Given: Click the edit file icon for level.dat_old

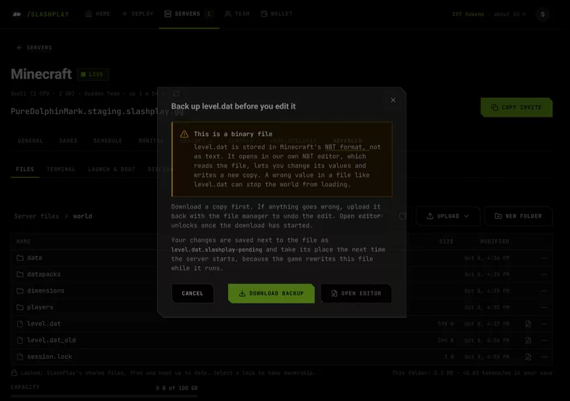Looking at the screenshot, I should point(528,341).
